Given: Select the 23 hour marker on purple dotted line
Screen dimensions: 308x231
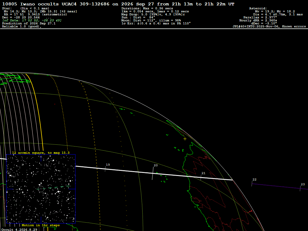Looking at the screenshot, I should [x=300, y=188].
